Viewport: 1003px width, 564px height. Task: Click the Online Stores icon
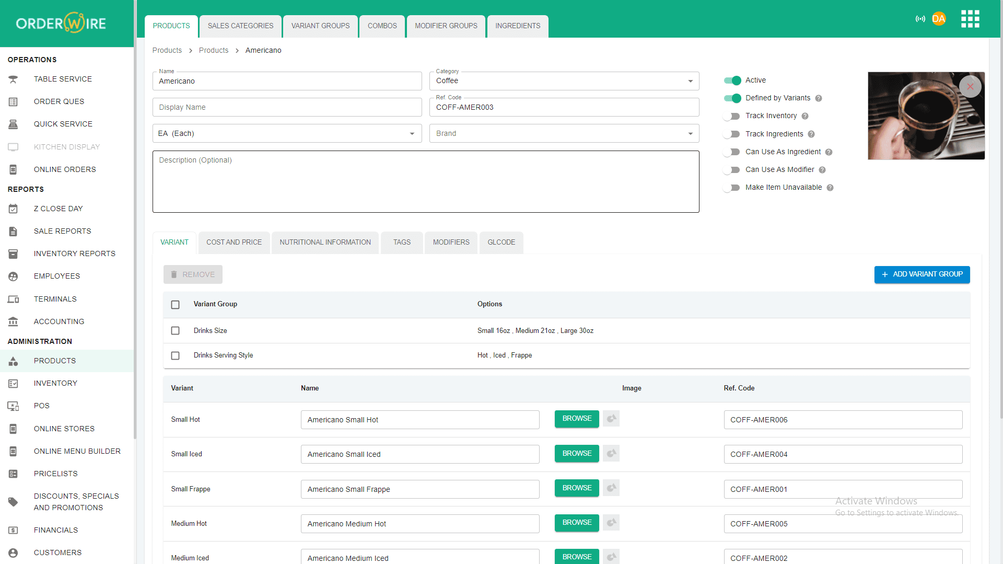pyautogui.click(x=13, y=429)
